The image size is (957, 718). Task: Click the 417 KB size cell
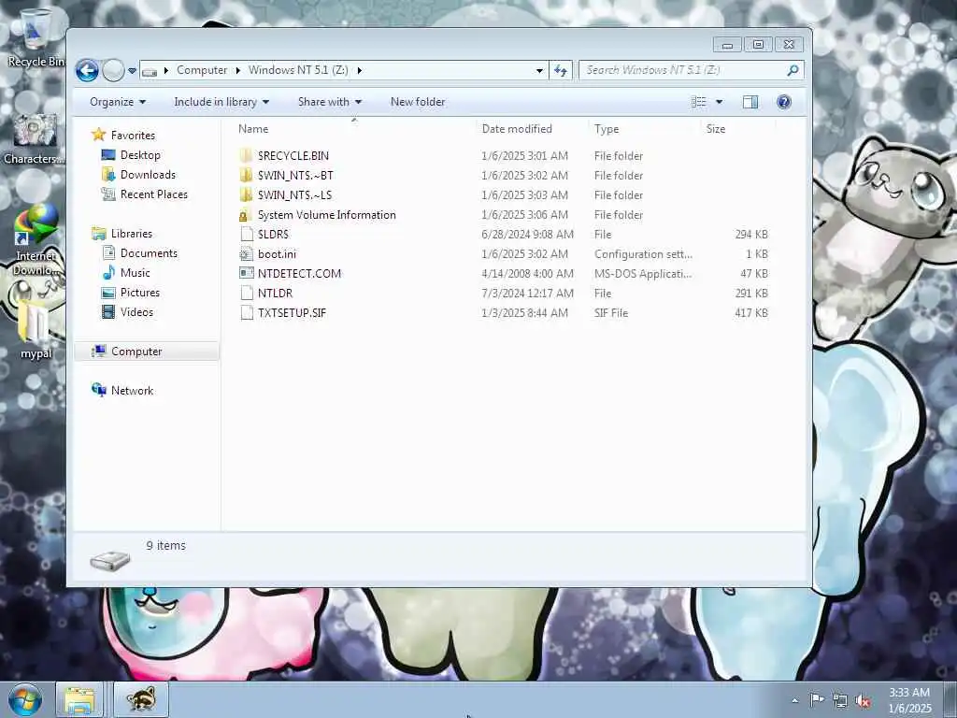click(750, 312)
